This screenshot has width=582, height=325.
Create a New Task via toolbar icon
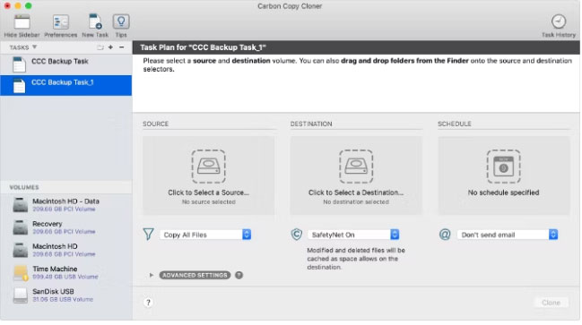pos(95,22)
